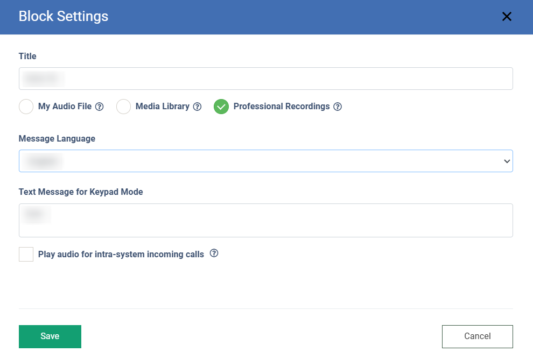Show help for intra-system incoming calls
Viewport: 533px width, 359px height.
tap(214, 254)
